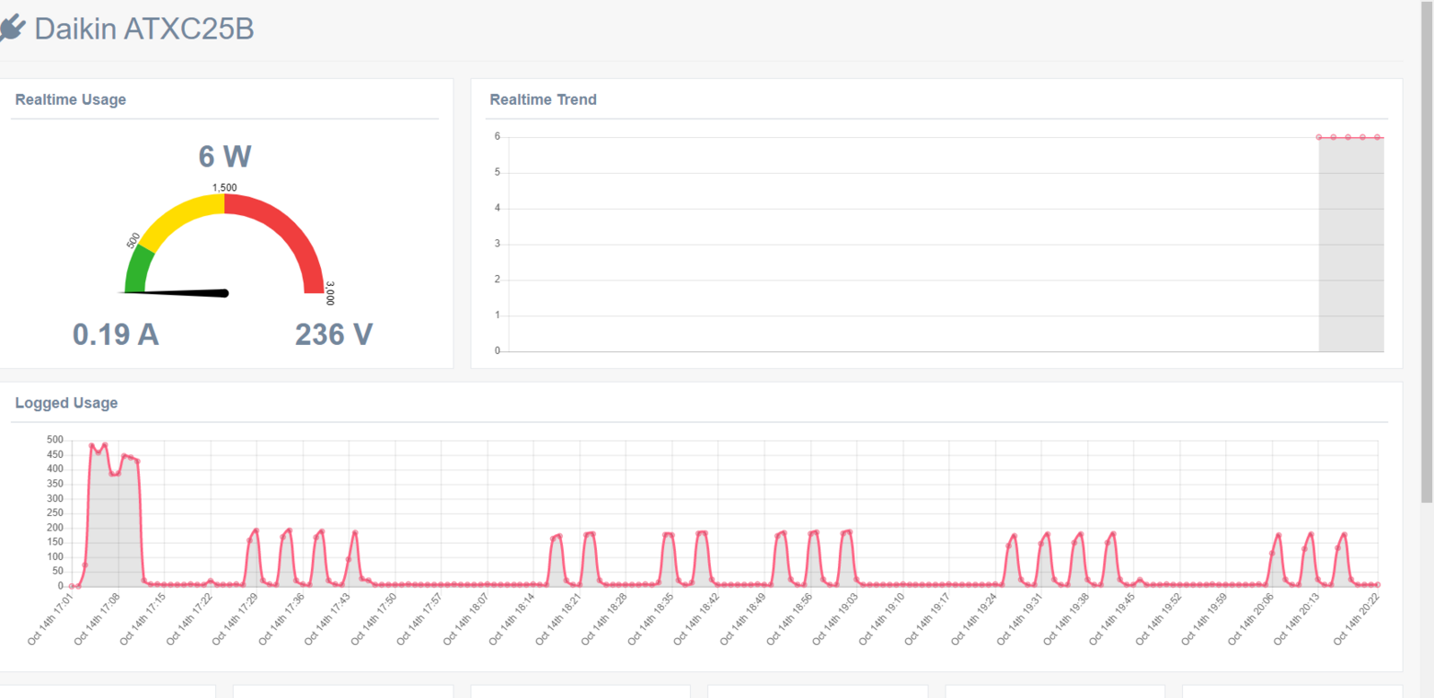Click the green segment of the gauge
Viewport: 1434px width, 698px height.
pyautogui.click(x=137, y=270)
